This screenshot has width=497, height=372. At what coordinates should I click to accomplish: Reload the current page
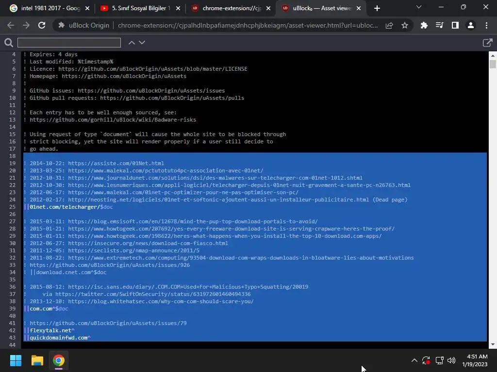tap(42, 25)
